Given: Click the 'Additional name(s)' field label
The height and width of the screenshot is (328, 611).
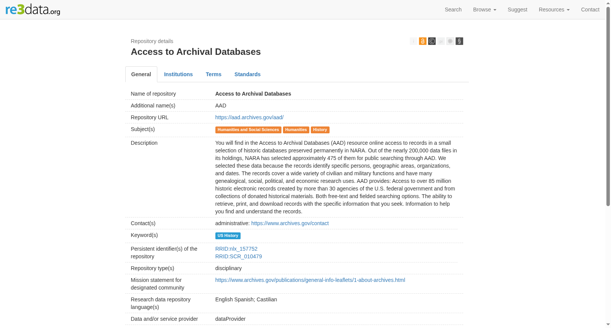Looking at the screenshot, I should point(153,106).
